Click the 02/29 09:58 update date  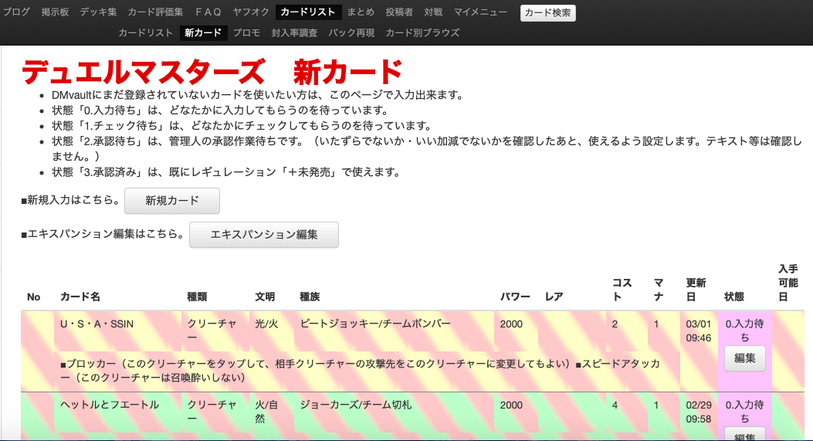[x=699, y=412]
